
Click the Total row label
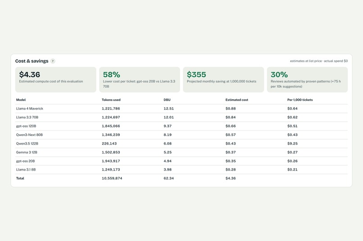[x=20, y=178]
